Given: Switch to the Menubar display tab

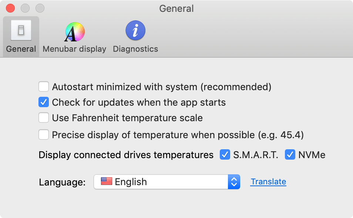Looking at the screenshot, I should click(x=74, y=36).
